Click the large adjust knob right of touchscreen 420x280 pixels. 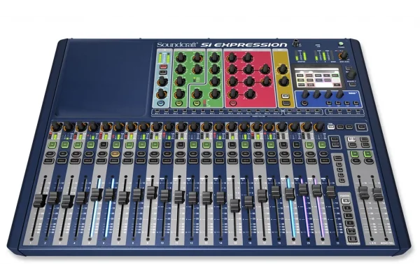(x=352, y=73)
